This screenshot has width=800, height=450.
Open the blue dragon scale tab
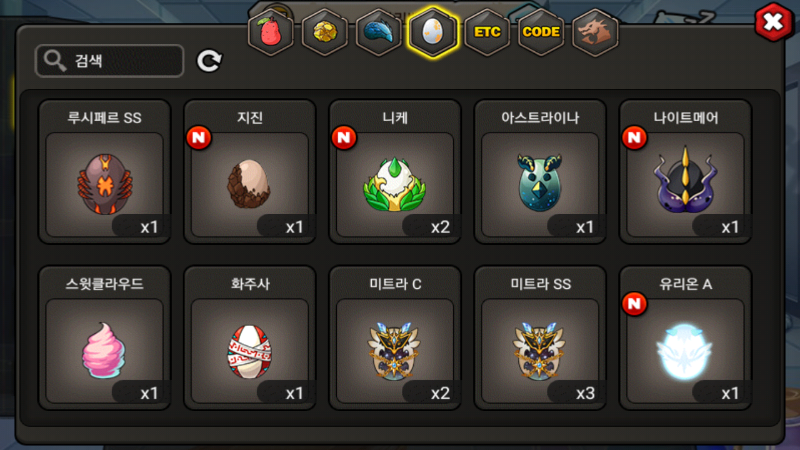click(379, 32)
